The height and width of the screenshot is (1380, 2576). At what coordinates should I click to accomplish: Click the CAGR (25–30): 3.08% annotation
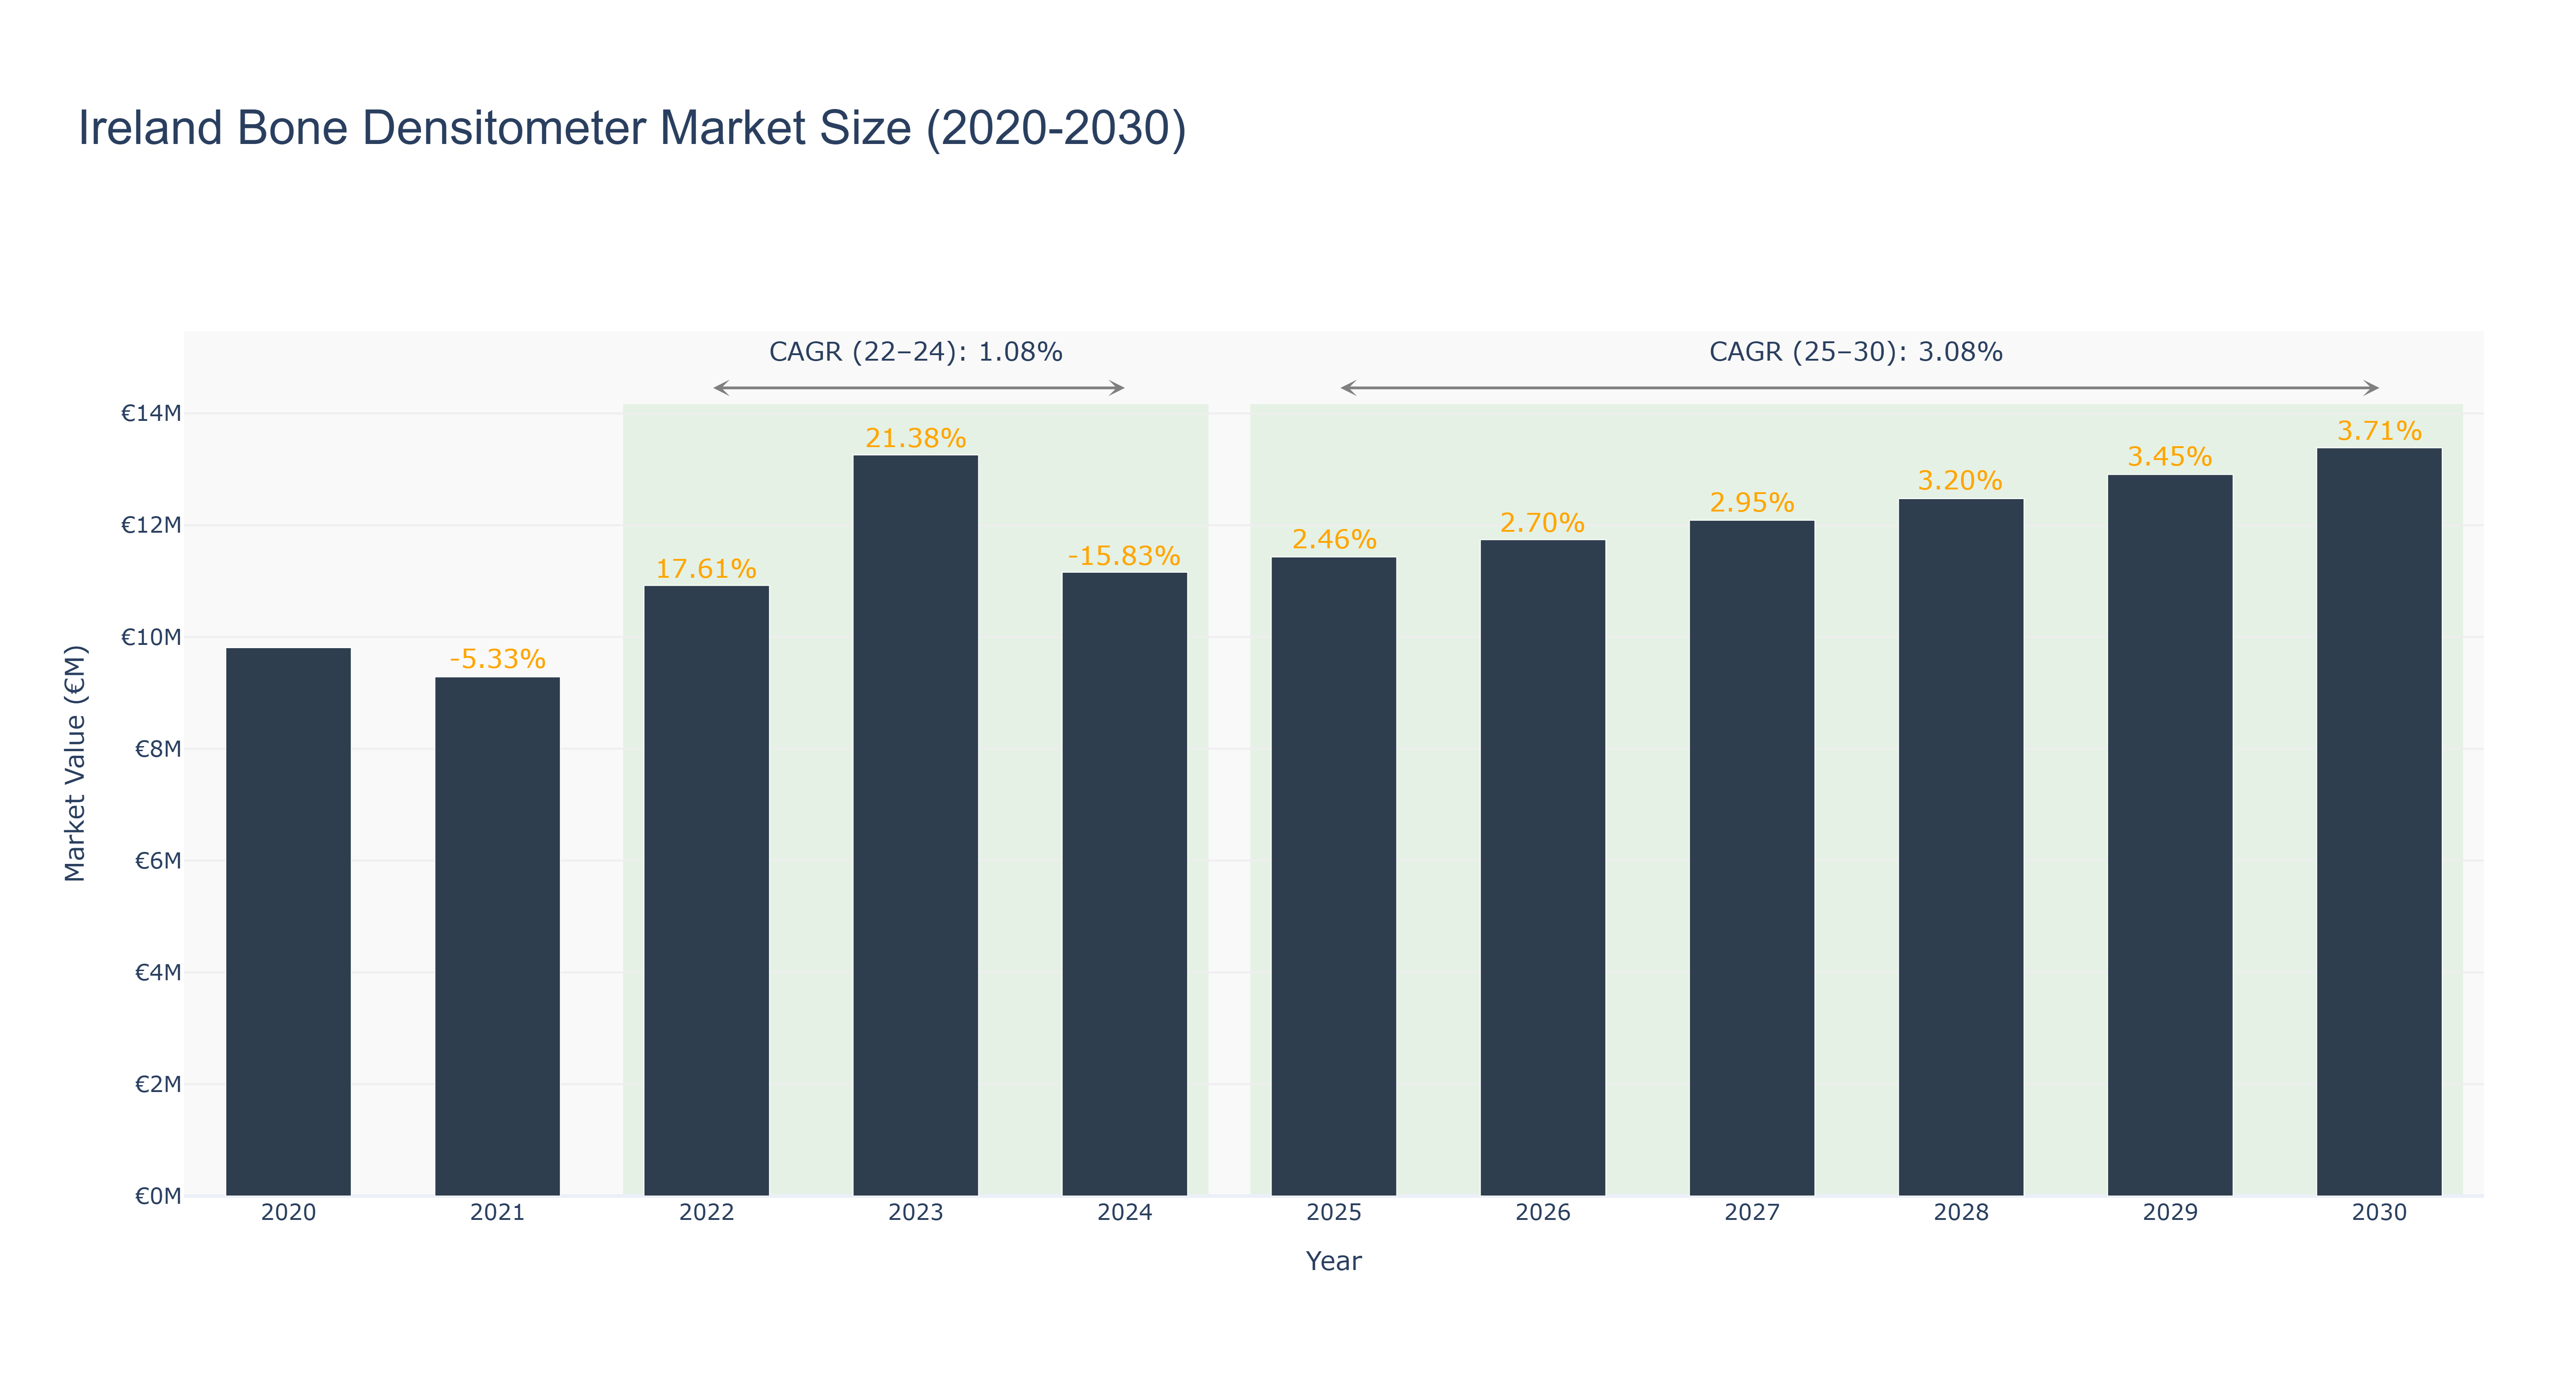(x=1855, y=352)
